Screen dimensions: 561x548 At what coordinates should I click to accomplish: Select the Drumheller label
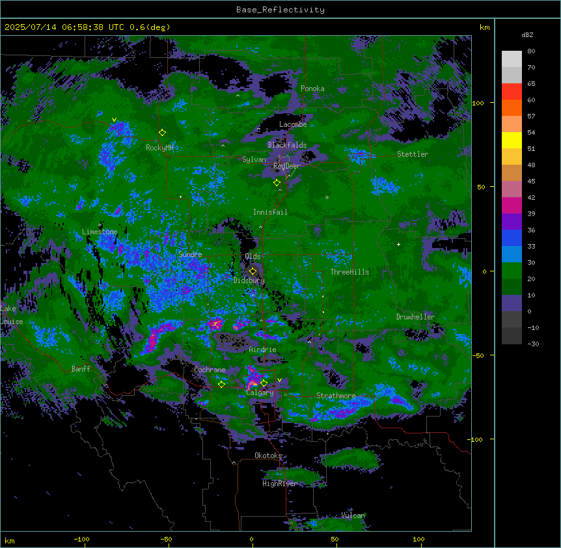tap(415, 317)
